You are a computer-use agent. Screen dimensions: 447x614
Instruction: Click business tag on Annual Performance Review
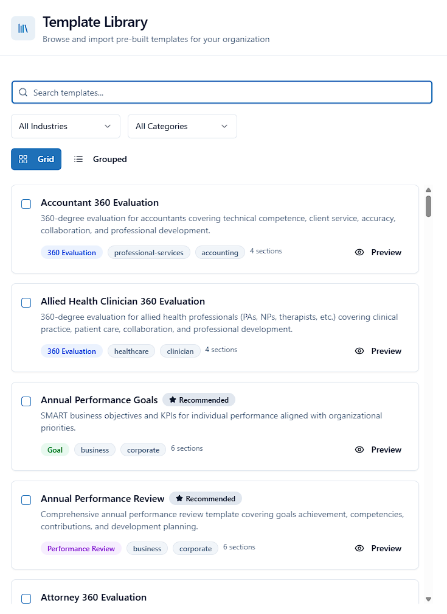[147, 549]
